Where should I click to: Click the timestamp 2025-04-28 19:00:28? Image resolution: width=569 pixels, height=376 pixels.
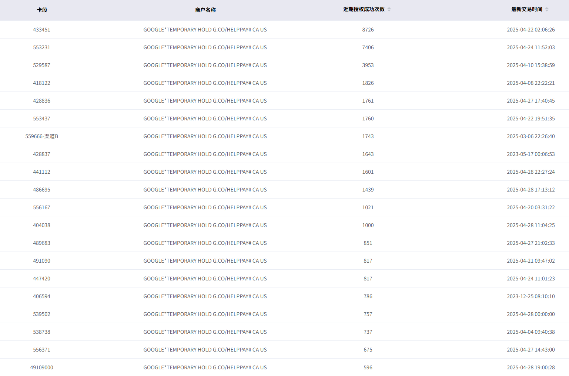tap(531, 367)
